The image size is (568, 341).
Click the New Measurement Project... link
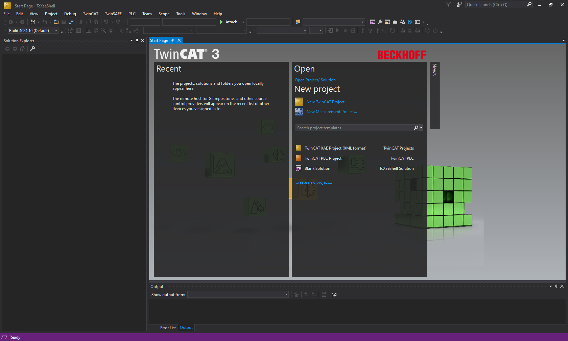pyautogui.click(x=332, y=112)
